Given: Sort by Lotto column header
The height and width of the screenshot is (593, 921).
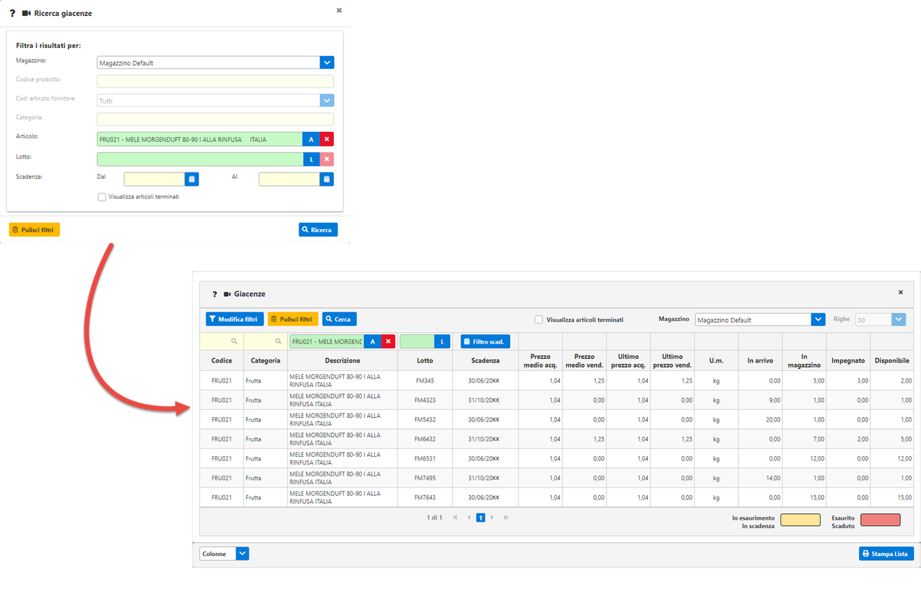Looking at the screenshot, I should 425,360.
